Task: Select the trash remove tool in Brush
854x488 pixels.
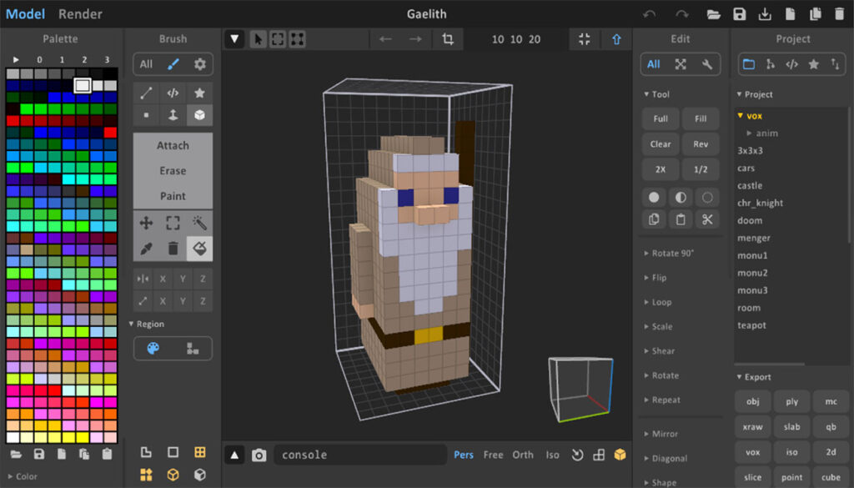Action: [x=173, y=249]
